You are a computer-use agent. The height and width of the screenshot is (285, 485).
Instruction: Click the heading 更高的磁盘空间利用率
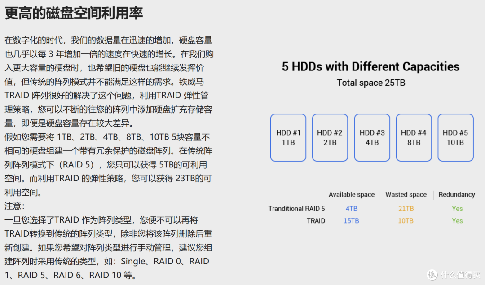74,13
